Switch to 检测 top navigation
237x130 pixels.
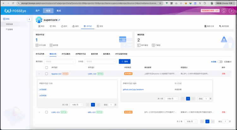click(x=48, y=11)
